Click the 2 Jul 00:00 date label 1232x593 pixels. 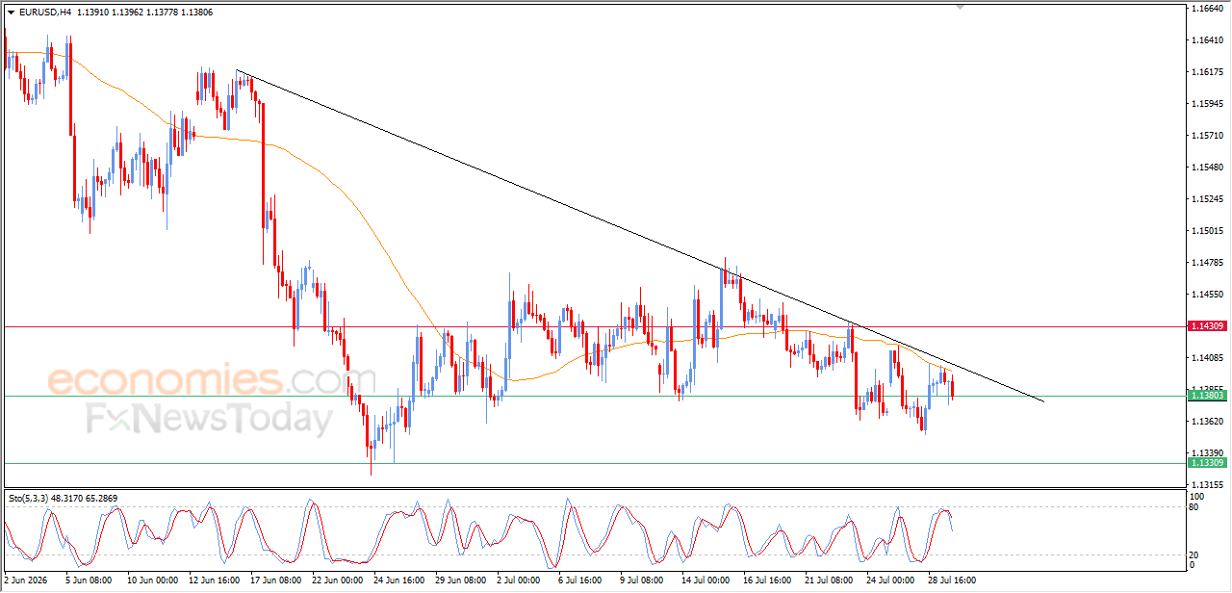(x=521, y=581)
